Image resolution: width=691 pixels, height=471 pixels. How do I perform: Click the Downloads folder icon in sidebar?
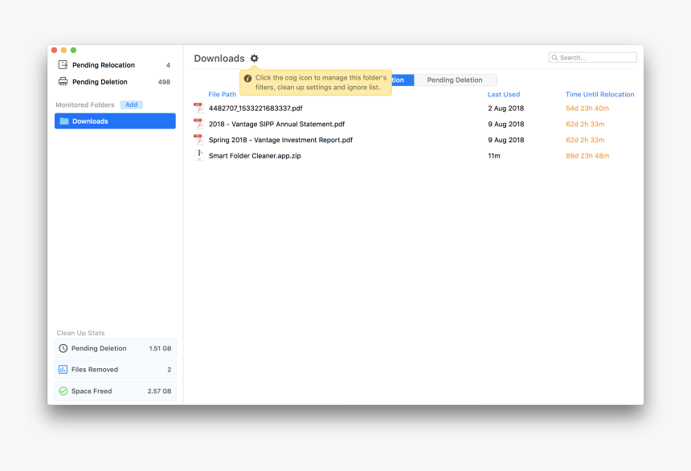pos(64,121)
